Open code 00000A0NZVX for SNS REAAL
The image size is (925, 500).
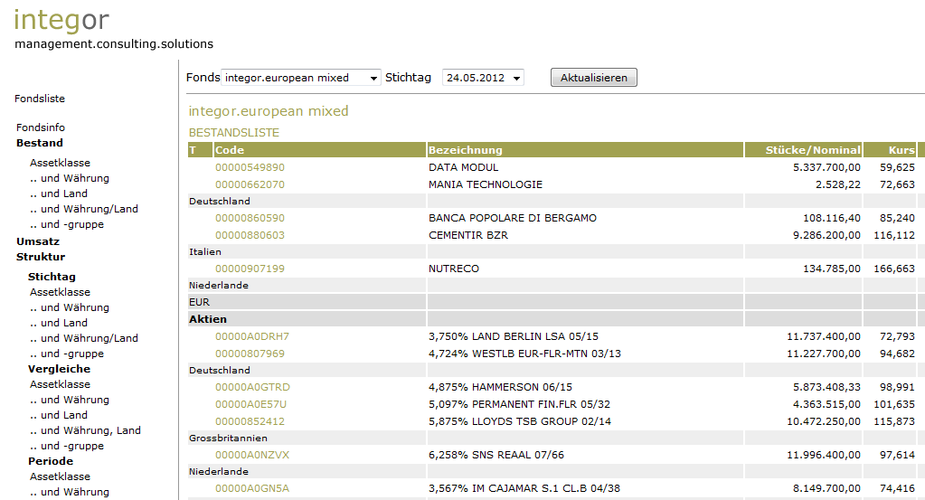point(252,455)
